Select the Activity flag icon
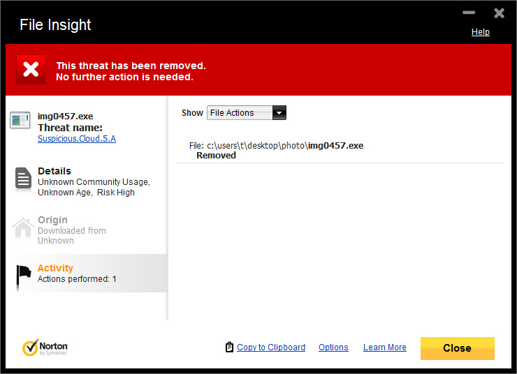 click(x=24, y=276)
